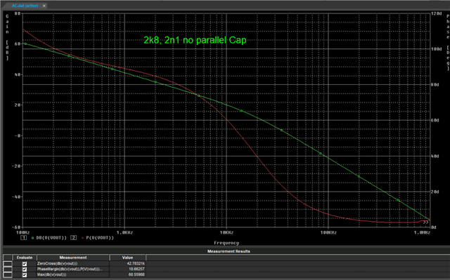Click the Measurement column header
This screenshot has width=450, height=280.
point(73,258)
